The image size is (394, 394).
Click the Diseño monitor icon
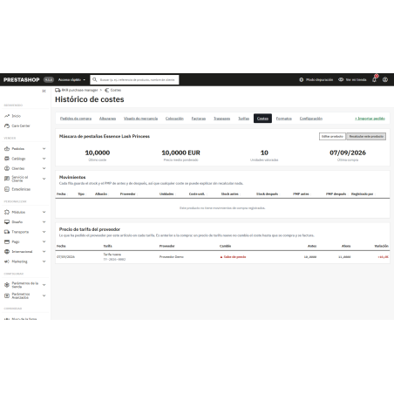click(7, 222)
